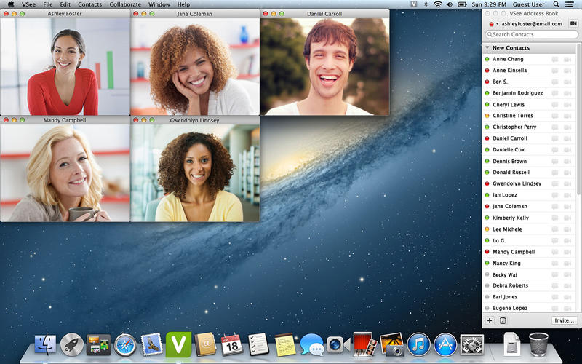Collapse the New Contacts group
Image resolution: width=582 pixels, height=364 pixels.
487,48
